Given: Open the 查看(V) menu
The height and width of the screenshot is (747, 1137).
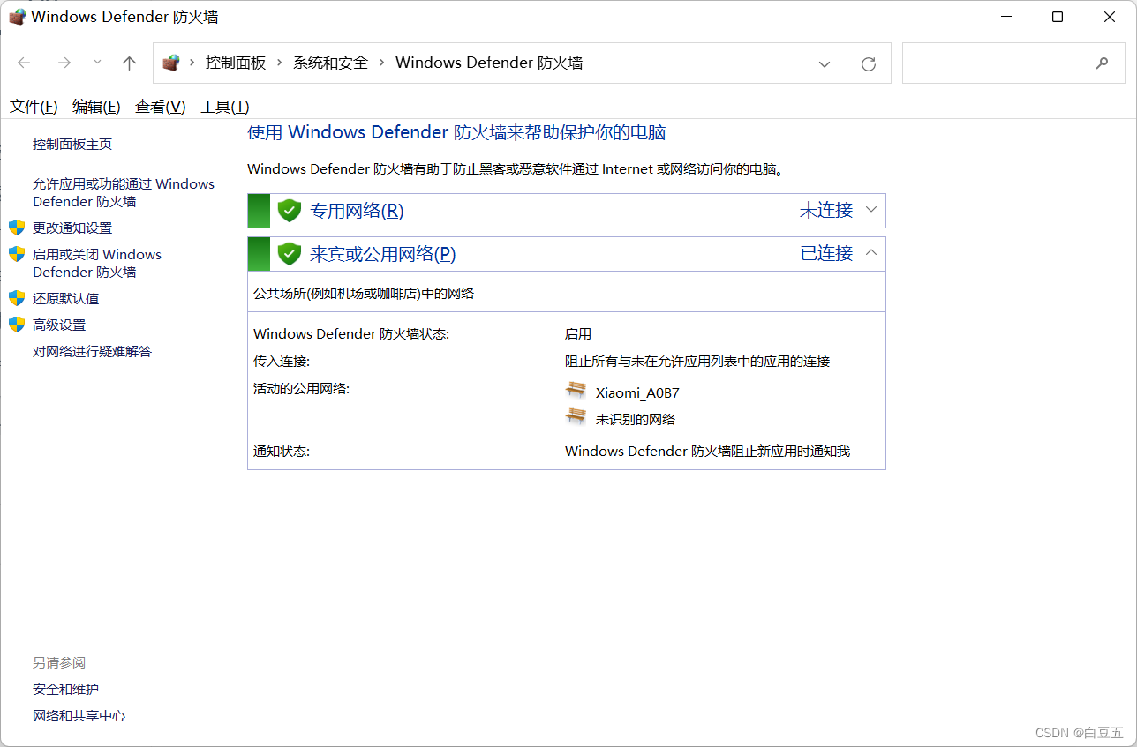Looking at the screenshot, I should click(161, 107).
